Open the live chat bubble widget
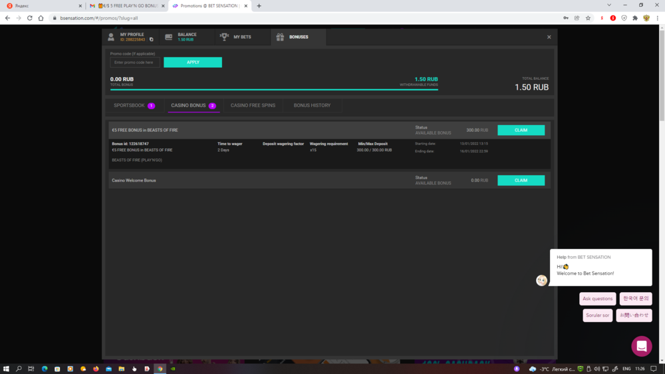Image resolution: width=665 pixels, height=374 pixels. tap(641, 346)
